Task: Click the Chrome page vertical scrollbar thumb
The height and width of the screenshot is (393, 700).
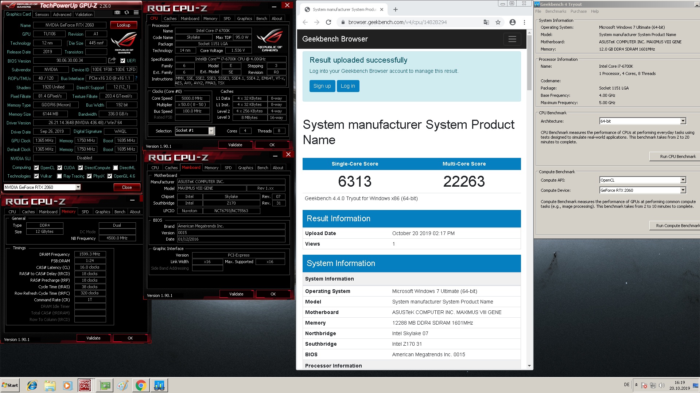Action: coord(529,63)
